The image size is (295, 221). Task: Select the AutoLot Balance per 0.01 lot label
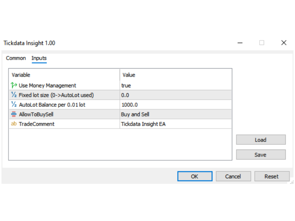52,105
